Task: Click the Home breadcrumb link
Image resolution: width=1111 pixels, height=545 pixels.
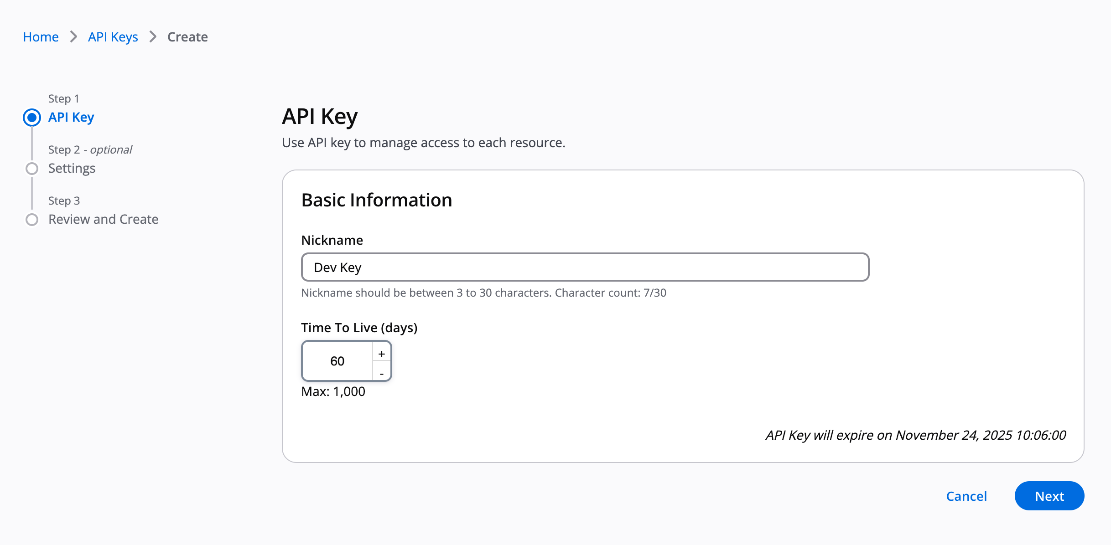Action: tap(41, 37)
